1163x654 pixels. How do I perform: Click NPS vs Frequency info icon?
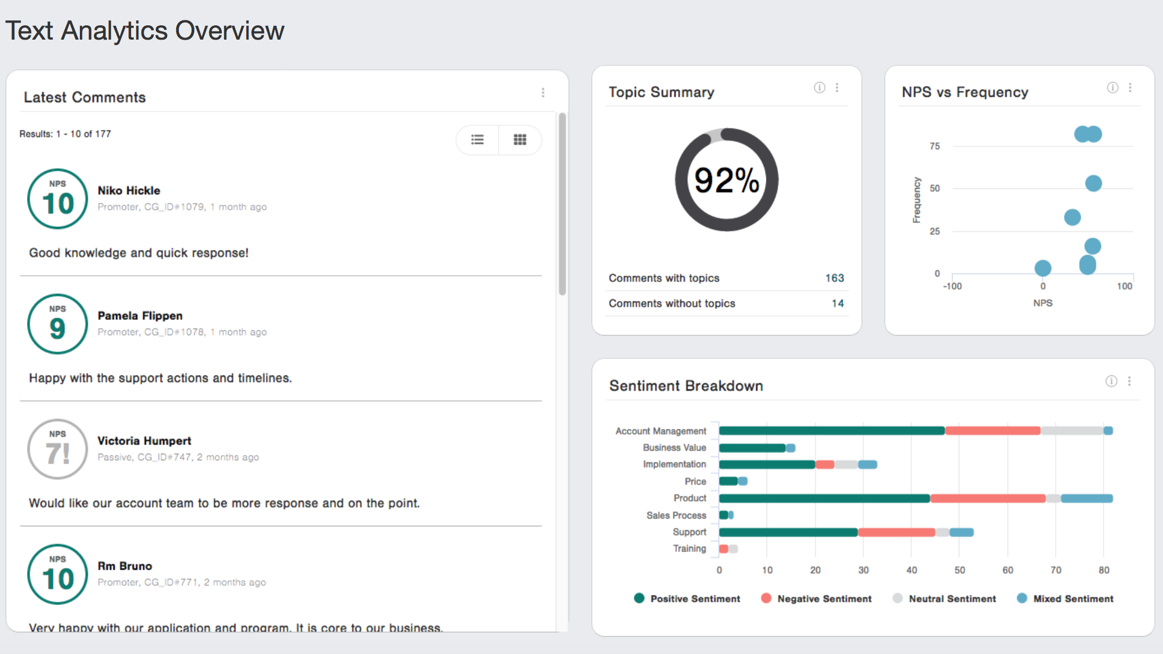pos(1112,88)
